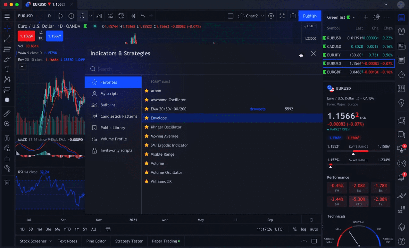Open watchlist more options three dots
The width and height of the screenshot is (409, 248).
coord(388,17)
